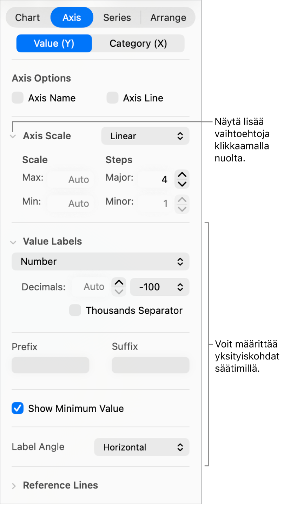Screen dimensions: 284x505
Task: Expand the Reference Lines section
Action: tap(14, 486)
